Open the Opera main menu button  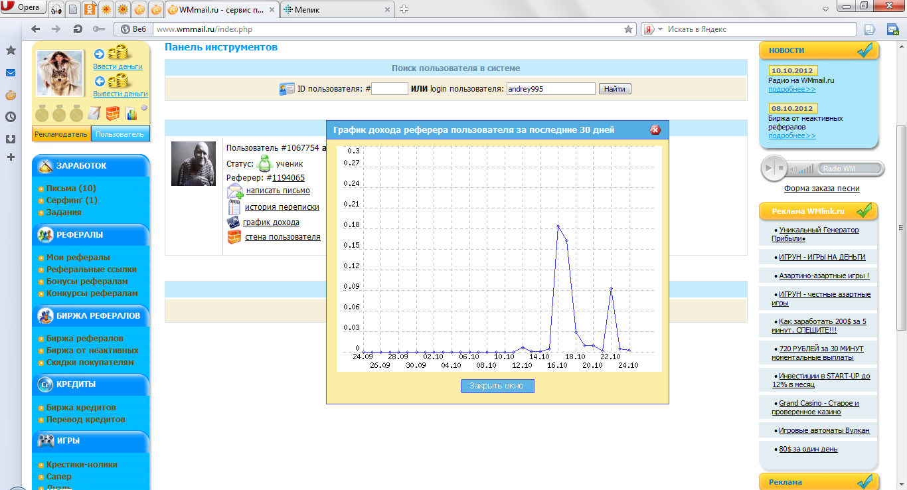[x=23, y=9]
